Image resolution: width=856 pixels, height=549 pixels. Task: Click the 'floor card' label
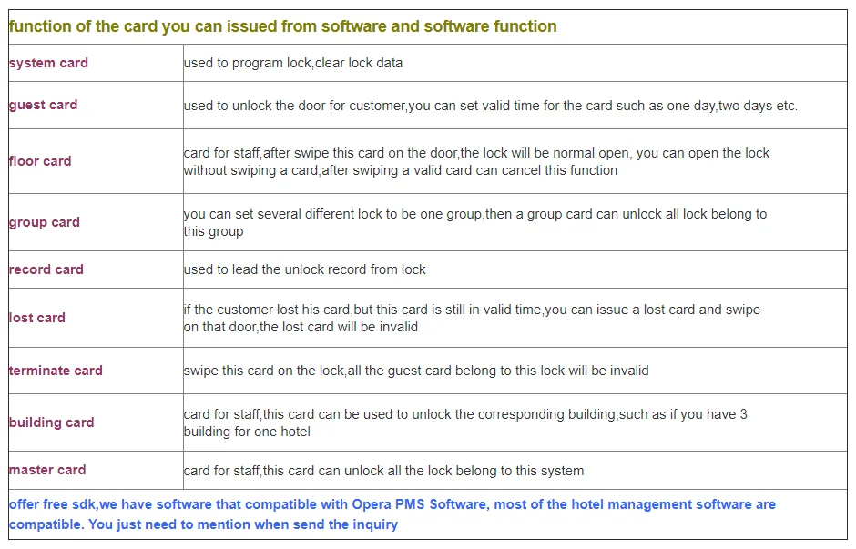coord(40,161)
